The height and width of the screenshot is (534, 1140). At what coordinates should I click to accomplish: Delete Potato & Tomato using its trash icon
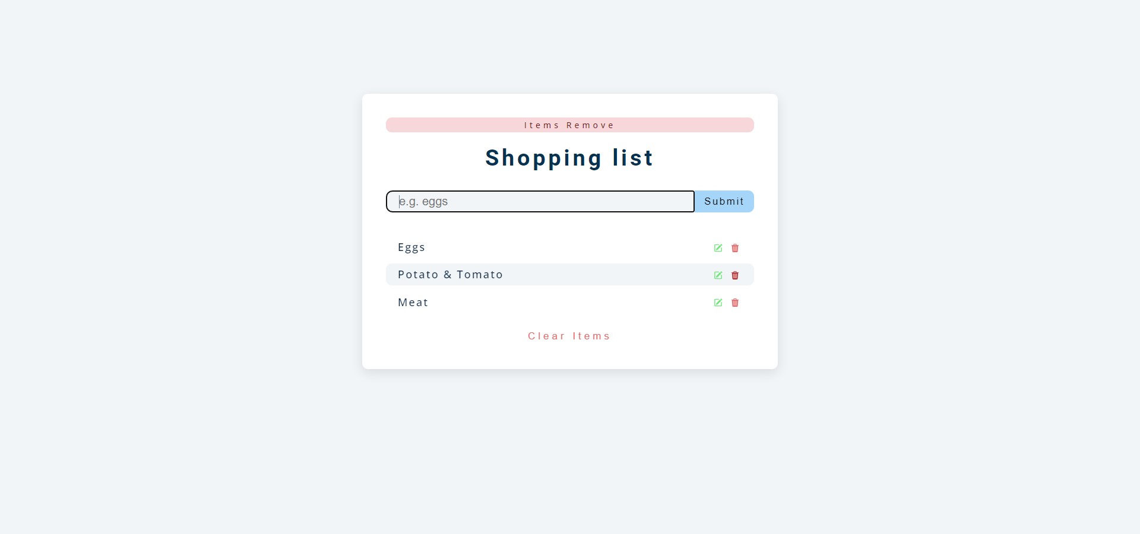click(735, 275)
